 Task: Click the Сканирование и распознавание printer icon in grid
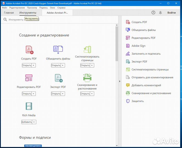click(x=87, y=78)
